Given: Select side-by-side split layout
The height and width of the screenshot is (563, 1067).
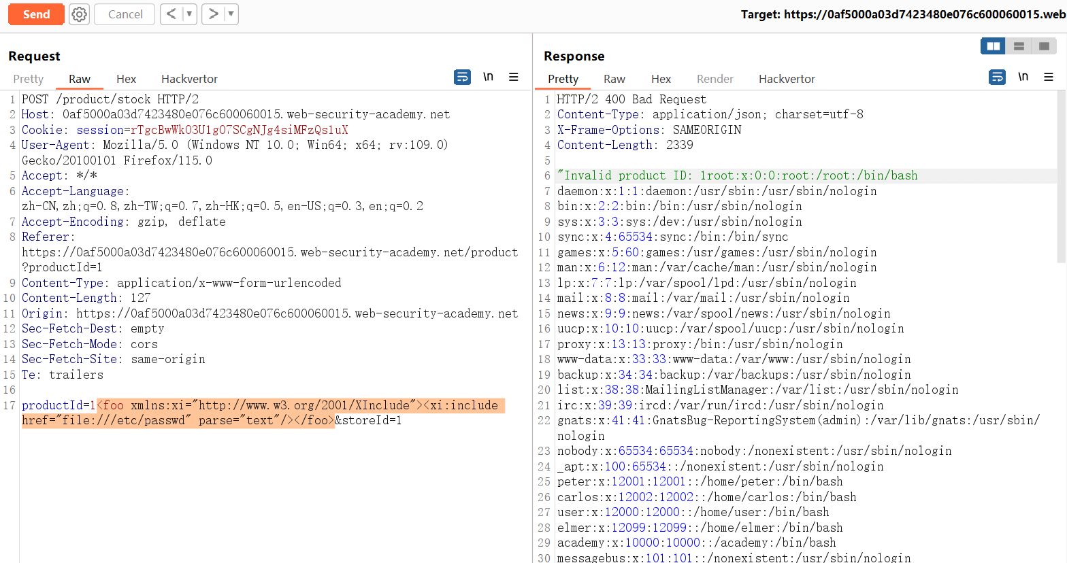Looking at the screenshot, I should pyautogui.click(x=994, y=46).
